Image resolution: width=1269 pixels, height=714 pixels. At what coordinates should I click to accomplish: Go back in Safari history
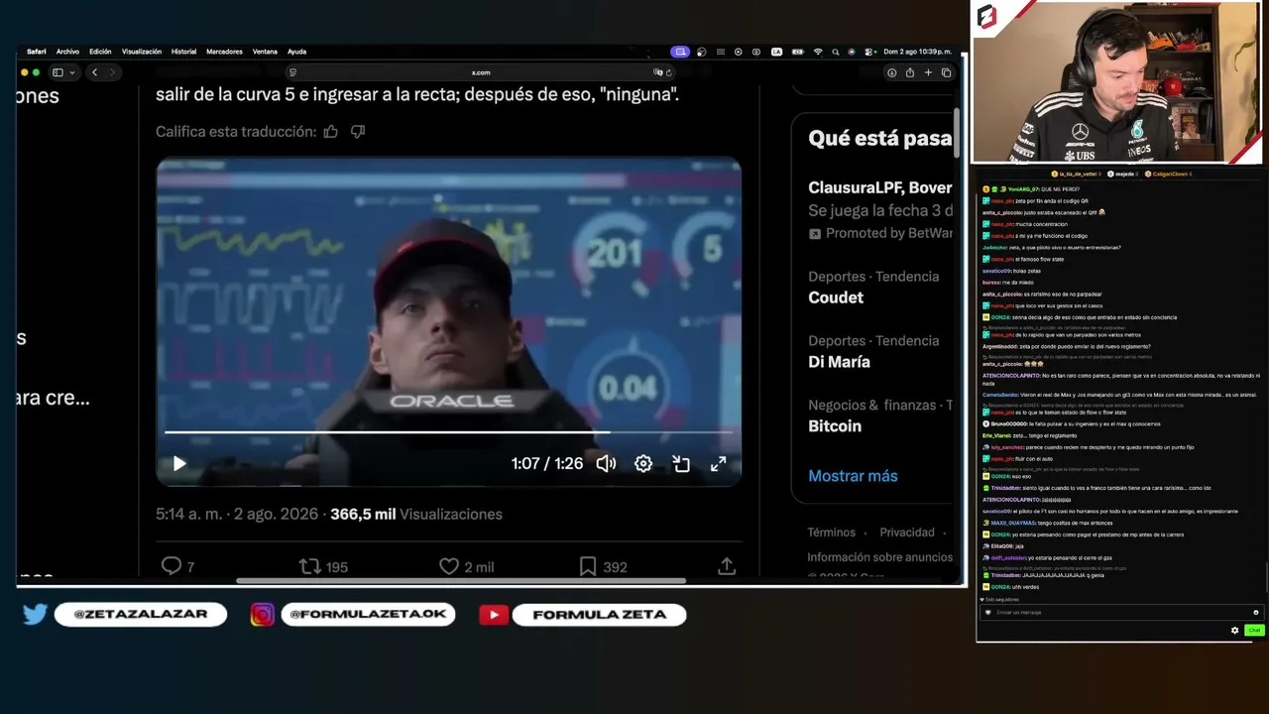click(x=94, y=72)
